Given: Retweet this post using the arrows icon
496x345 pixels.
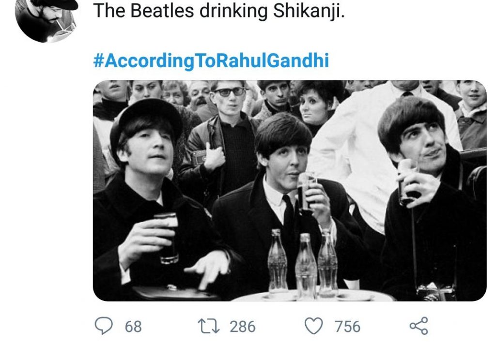Looking at the screenshot, I should [209, 326].
